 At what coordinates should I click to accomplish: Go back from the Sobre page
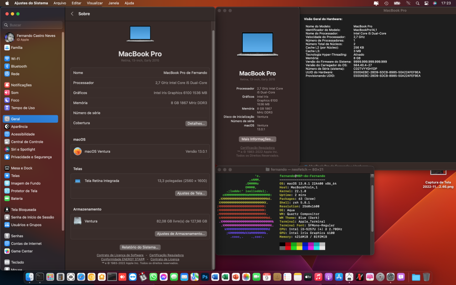[x=72, y=14]
